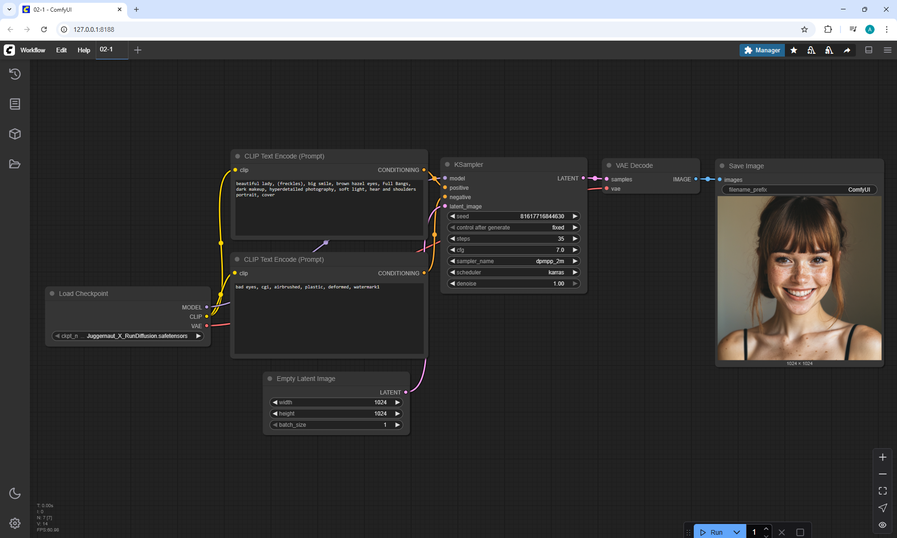This screenshot has height=538, width=897.
Task: Click the share arrow icon in top toolbar
Action: pyautogui.click(x=847, y=50)
